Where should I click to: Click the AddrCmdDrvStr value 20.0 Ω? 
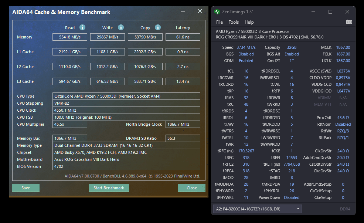tap(343, 158)
